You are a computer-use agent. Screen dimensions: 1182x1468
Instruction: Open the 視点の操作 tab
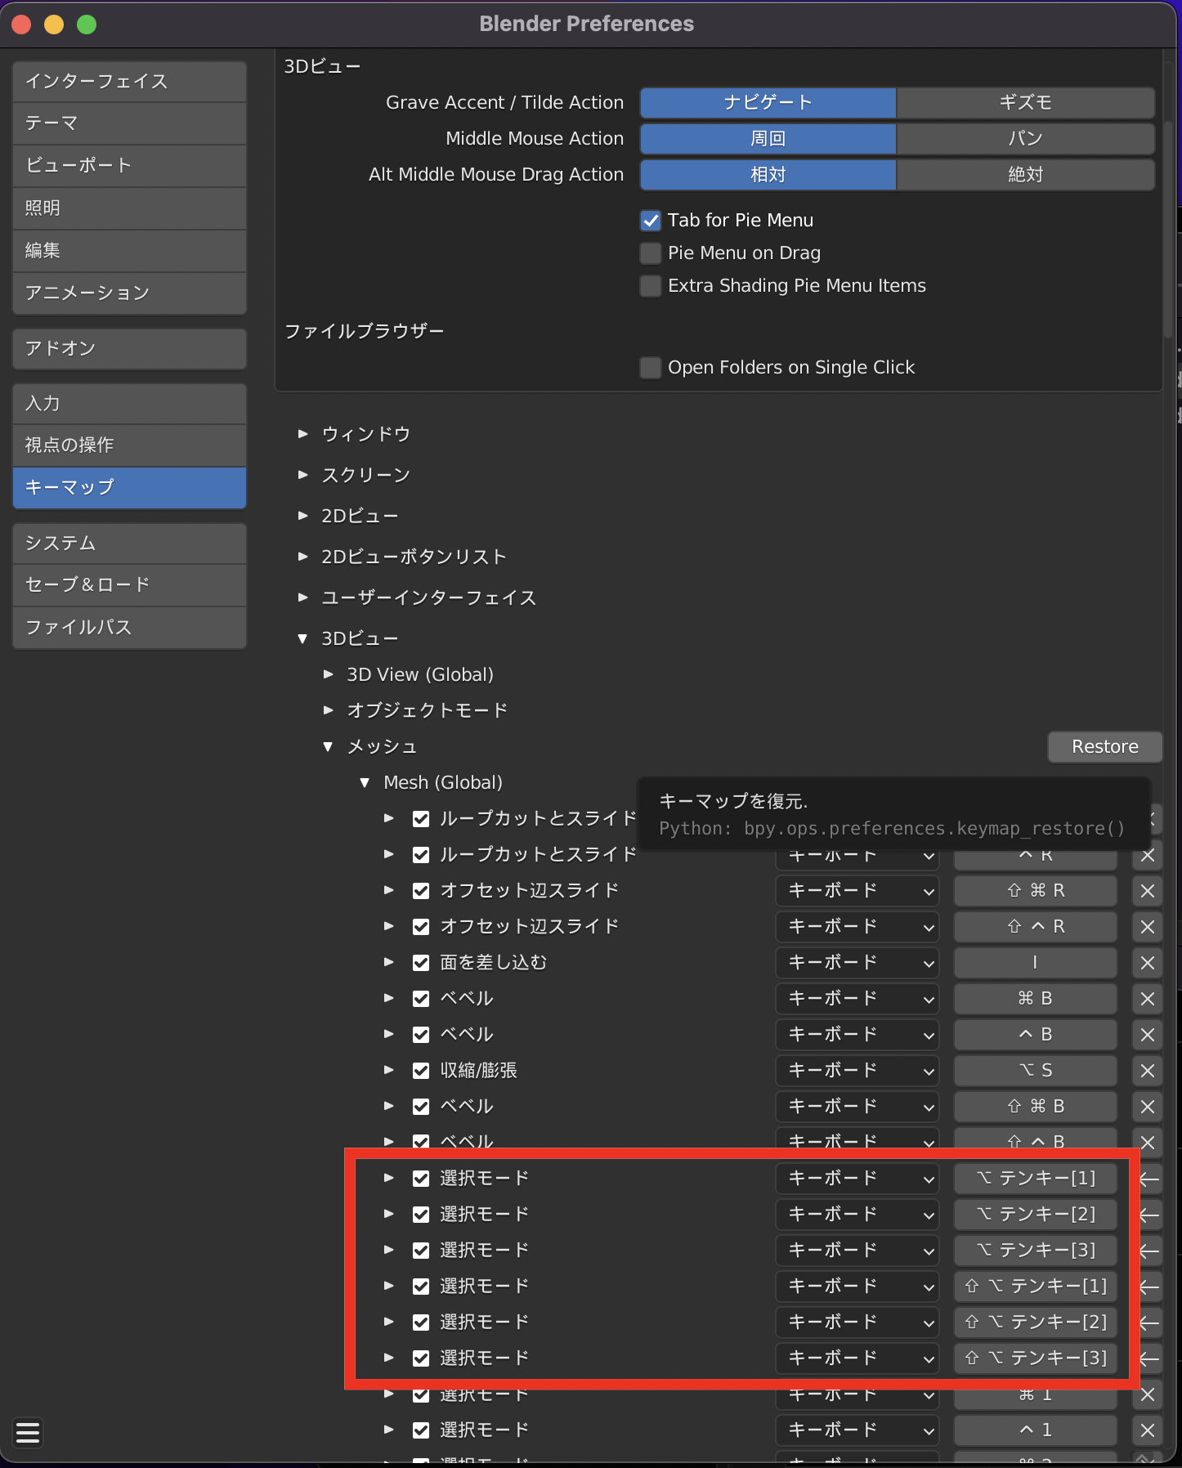tap(129, 445)
